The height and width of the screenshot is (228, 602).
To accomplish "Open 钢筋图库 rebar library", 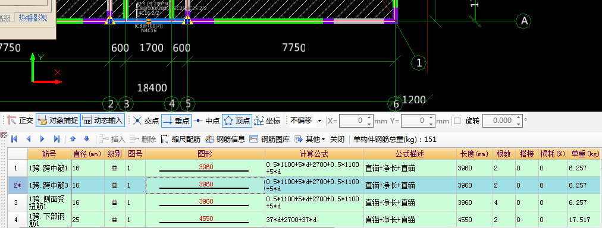I will coord(269,139).
